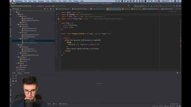The width and height of the screenshot is (191, 107).
Task: Select the Flow tab in bottom panel
Action: click(x=14, y=73)
